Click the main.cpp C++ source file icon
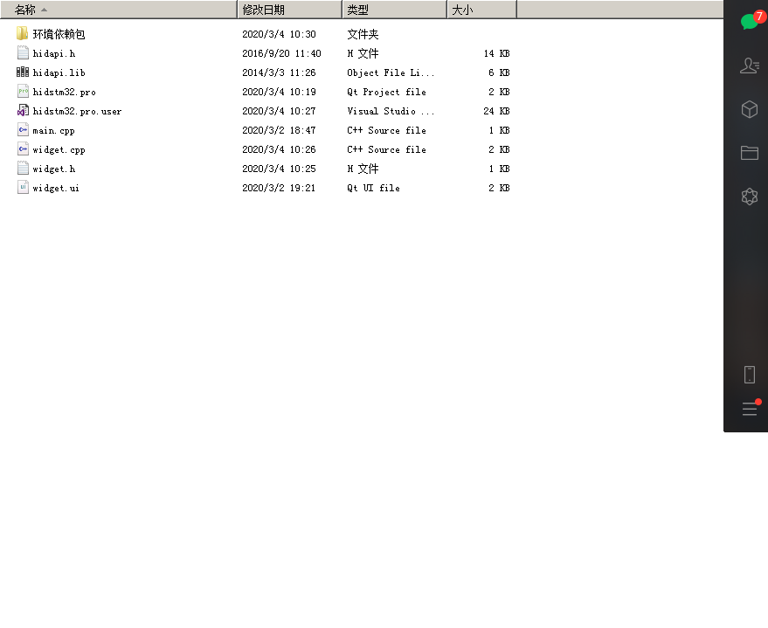The height and width of the screenshot is (628, 768). pyautogui.click(x=23, y=130)
